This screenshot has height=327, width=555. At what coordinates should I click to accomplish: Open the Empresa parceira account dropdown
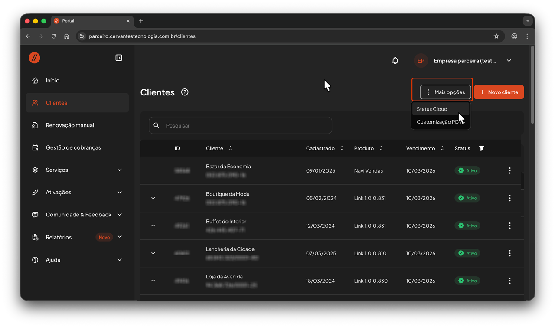[509, 61]
